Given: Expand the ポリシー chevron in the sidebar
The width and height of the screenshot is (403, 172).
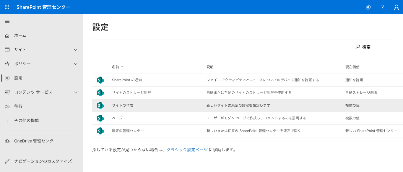Looking at the screenshot, I should (76, 64).
